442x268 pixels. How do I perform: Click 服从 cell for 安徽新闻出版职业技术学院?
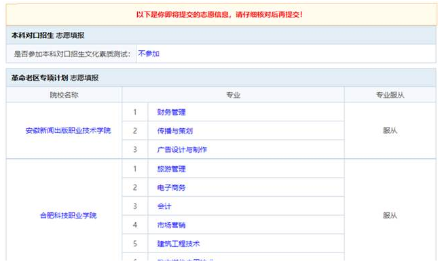coord(390,130)
